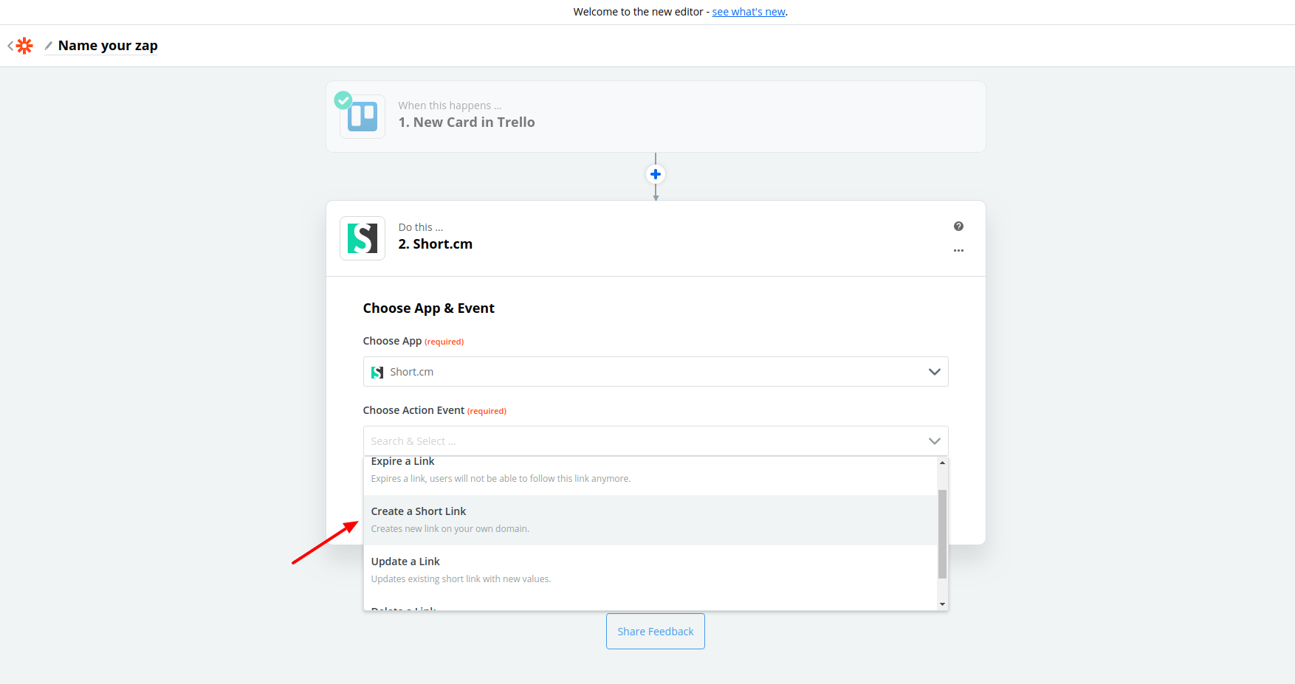The width and height of the screenshot is (1295, 684).
Task: Click the Trello app icon in step 1
Action: 363,117
